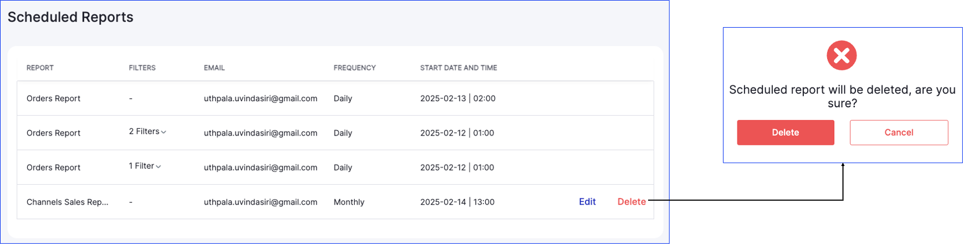Select the REPORT column header

tap(40, 68)
